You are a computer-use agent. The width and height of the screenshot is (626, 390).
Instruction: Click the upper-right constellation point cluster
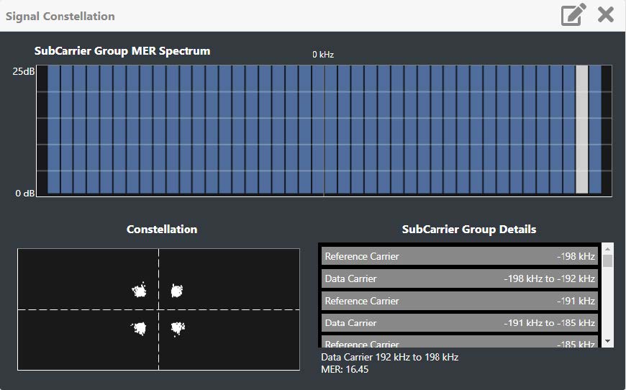[176, 290]
